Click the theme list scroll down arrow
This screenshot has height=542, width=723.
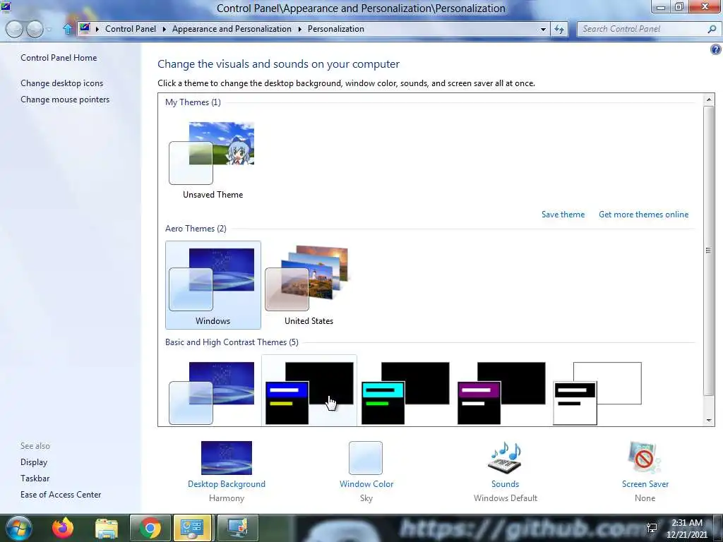tap(709, 420)
